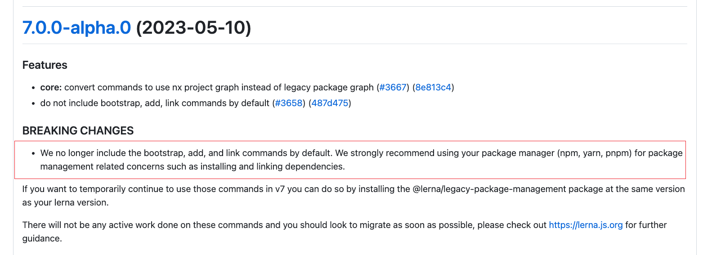View commit 487d475
The width and height of the screenshot is (703, 255).
(x=330, y=103)
